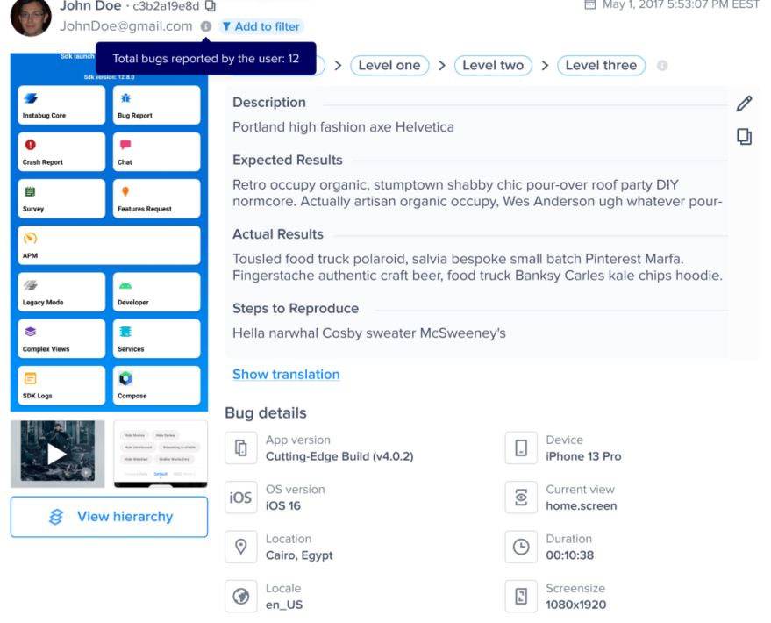
Task: Click the calendar icon beside the date
Action: (590, 4)
